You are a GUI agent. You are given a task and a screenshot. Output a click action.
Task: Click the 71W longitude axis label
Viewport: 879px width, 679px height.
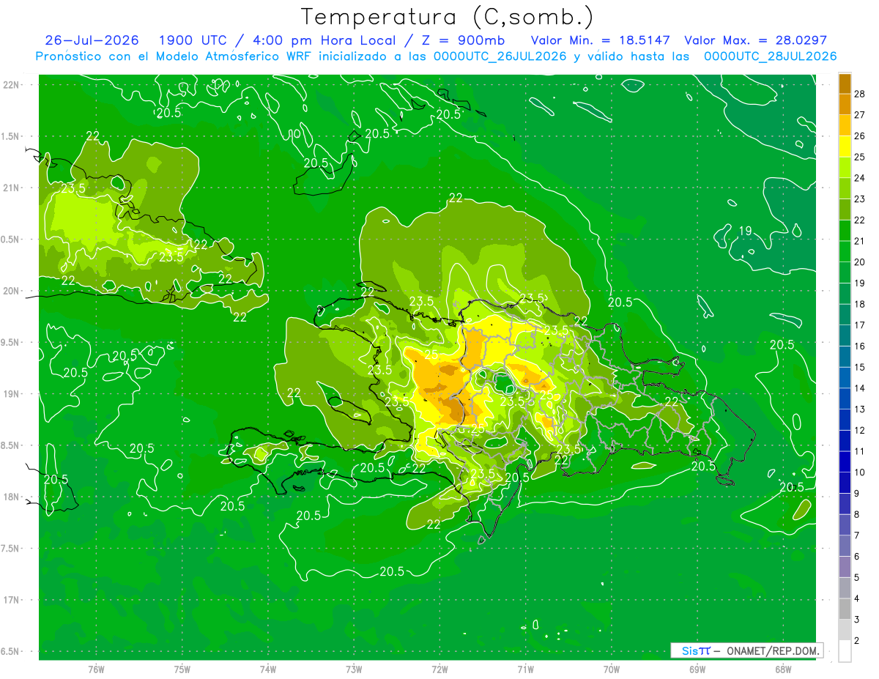[525, 669]
